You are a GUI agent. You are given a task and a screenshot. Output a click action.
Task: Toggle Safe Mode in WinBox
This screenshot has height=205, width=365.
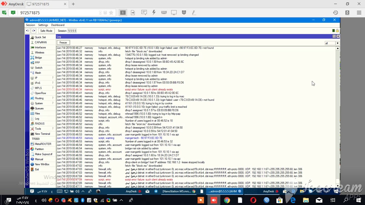pyautogui.click(x=46, y=31)
